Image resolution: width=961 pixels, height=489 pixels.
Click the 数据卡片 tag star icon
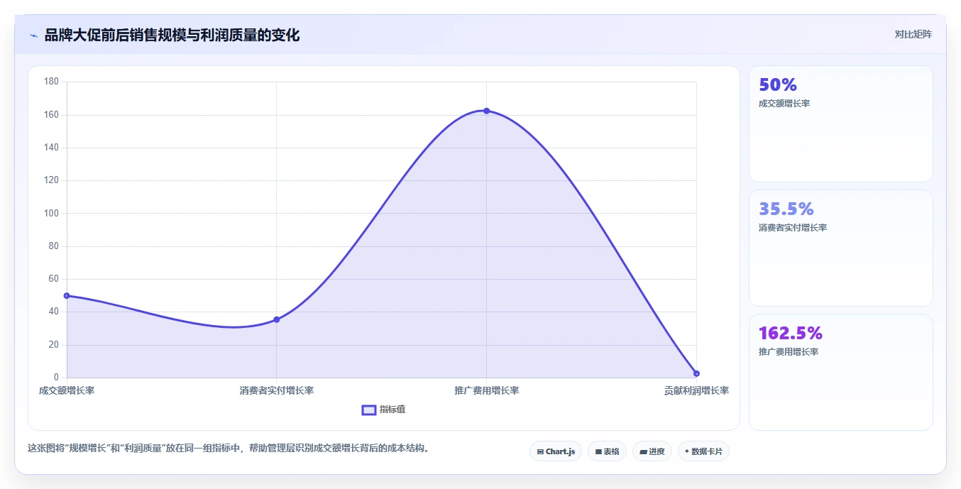(x=687, y=451)
